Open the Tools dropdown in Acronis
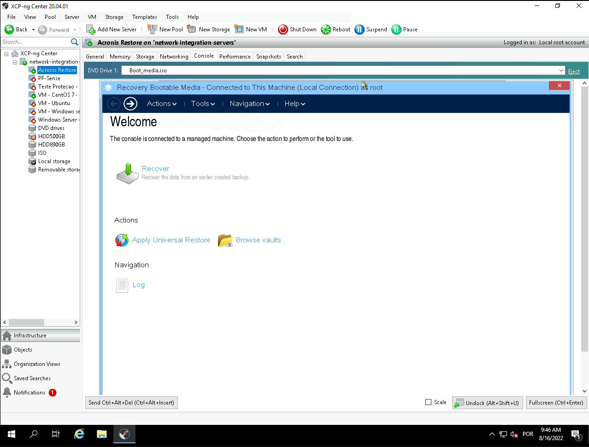This screenshot has width=589, height=447. pyautogui.click(x=203, y=104)
